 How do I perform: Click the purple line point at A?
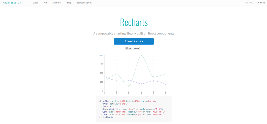tap(104, 77)
